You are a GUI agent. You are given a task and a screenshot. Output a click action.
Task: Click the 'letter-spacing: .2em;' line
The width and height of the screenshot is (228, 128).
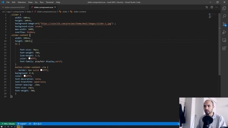click(27, 85)
